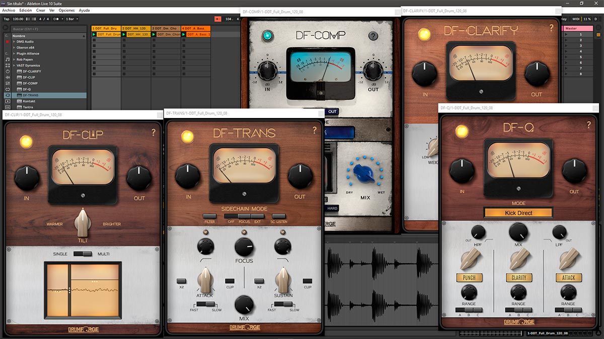Click the DF-Q Attack button
This screenshot has width=604, height=339.
click(x=569, y=277)
